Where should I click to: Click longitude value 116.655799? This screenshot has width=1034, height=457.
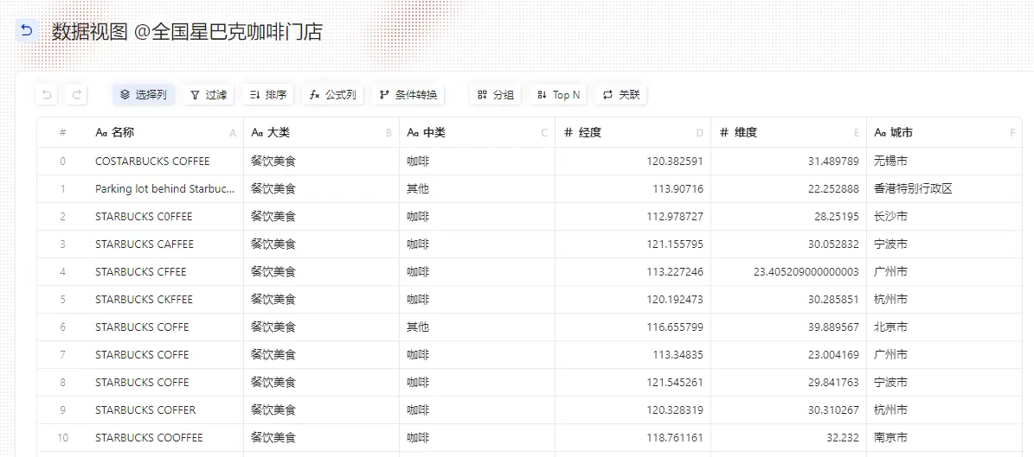tap(675, 327)
